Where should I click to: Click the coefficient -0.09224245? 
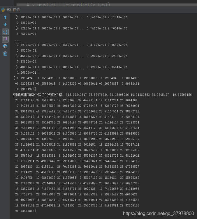(25, 78)
